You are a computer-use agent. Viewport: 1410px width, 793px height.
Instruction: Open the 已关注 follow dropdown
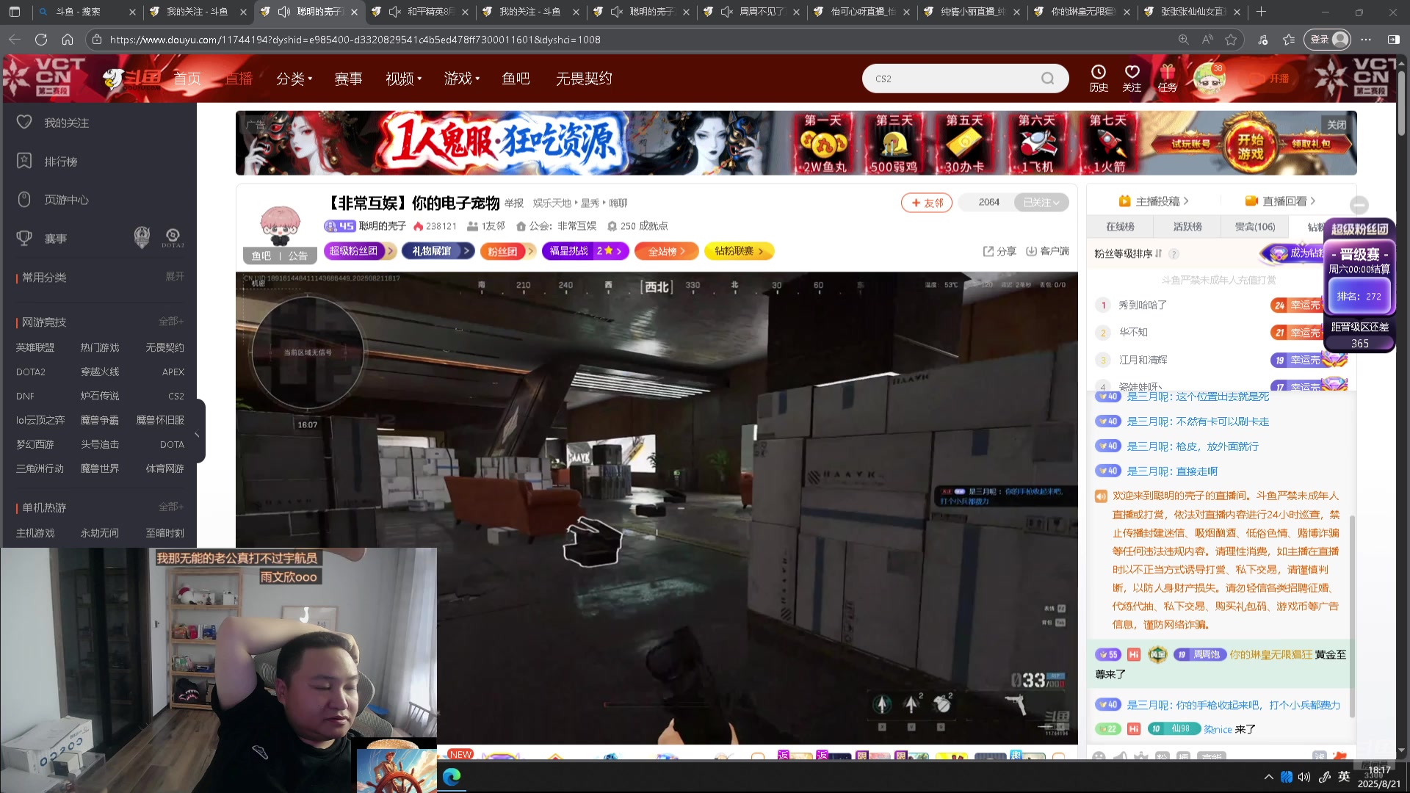click(x=1041, y=203)
